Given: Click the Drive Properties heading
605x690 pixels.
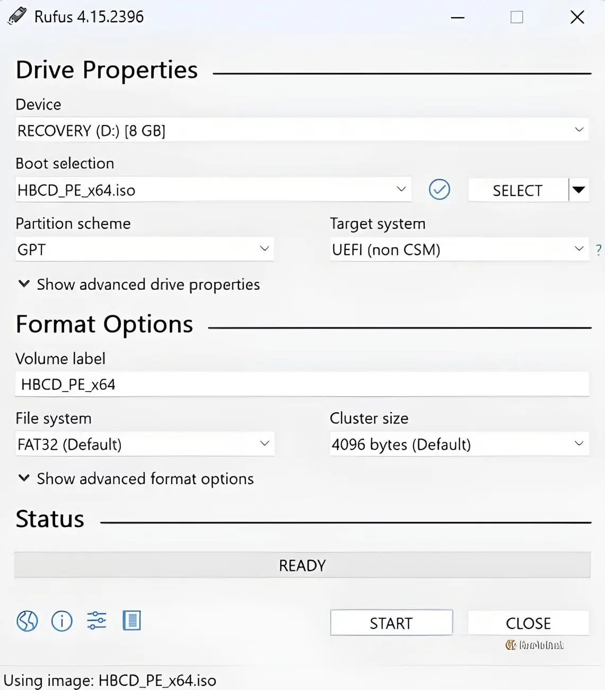Looking at the screenshot, I should pos(107,70).
